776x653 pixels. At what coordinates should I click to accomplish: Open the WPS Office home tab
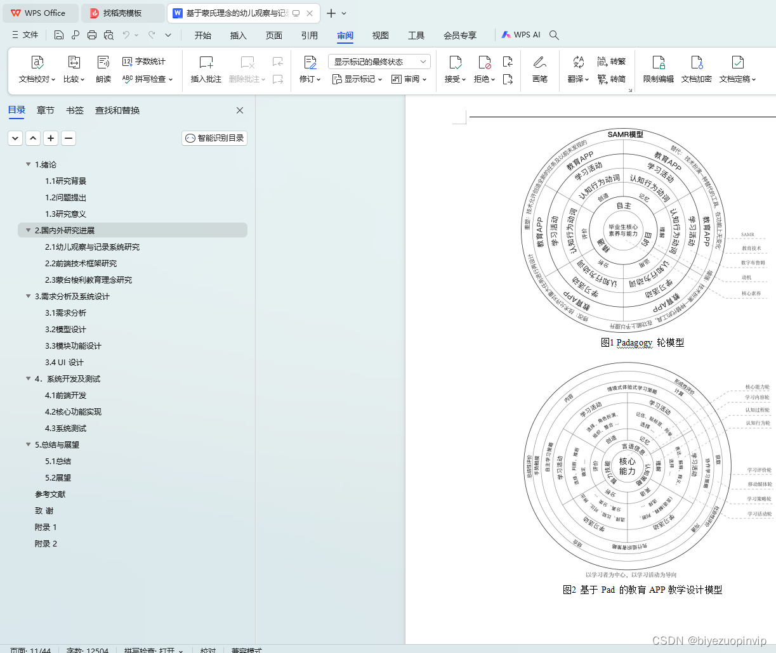39,13
